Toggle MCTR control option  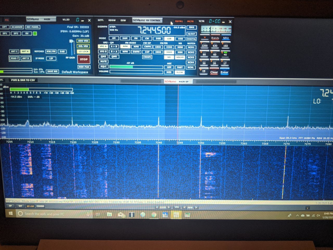190,21
